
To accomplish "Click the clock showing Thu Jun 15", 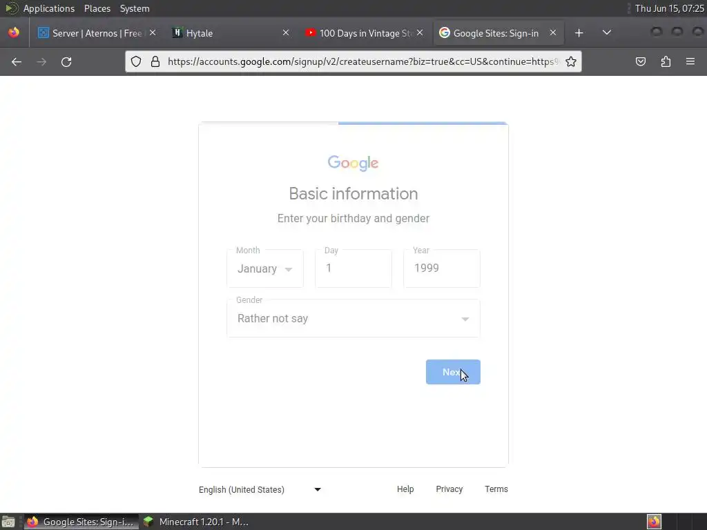I will (669, 8).
